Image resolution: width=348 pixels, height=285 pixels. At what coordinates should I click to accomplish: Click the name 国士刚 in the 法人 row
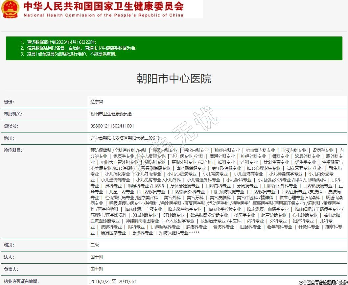tap(97, 257)
